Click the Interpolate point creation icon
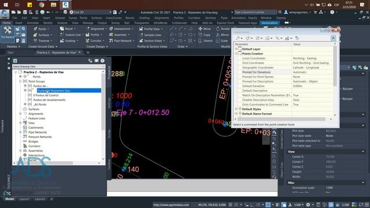Image resolution: width=370 pixels, height=208 pixels. tap(278, 38)
